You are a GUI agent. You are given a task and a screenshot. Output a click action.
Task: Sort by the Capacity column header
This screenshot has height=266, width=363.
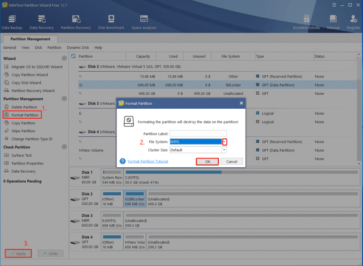[x=141, y=56]
